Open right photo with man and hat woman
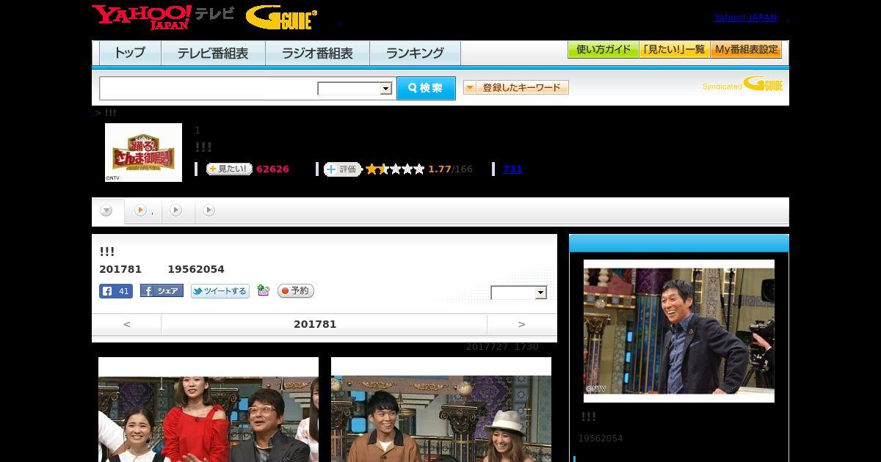This screenshot has width=881, height=462. 441,411
